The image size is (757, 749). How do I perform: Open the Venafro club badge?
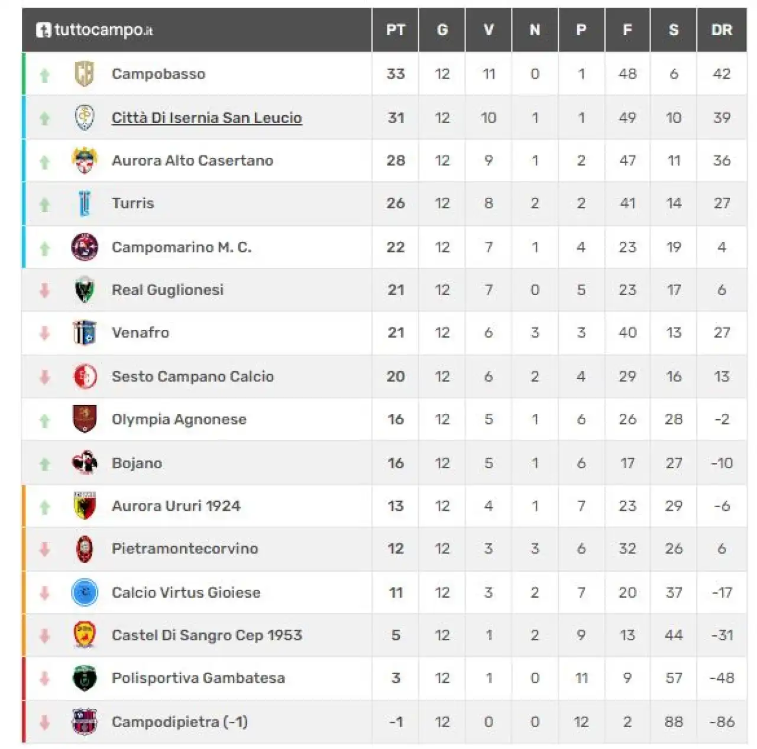[x=85, y=333]
